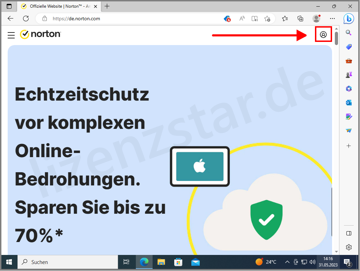
Task: Click the address bar showing de.norton.com
Action: point(133,19)
